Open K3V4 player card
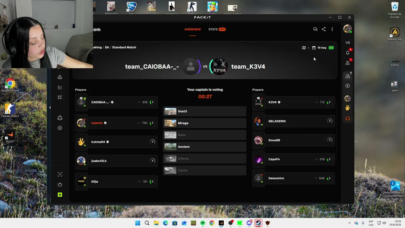 pyautogui.click(x=294, y=102)
